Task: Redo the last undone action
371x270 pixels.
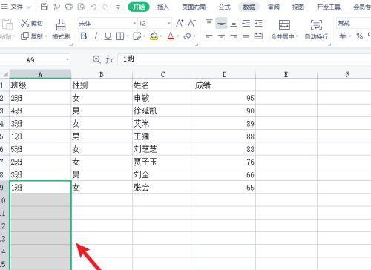Action: pos(106,7)
